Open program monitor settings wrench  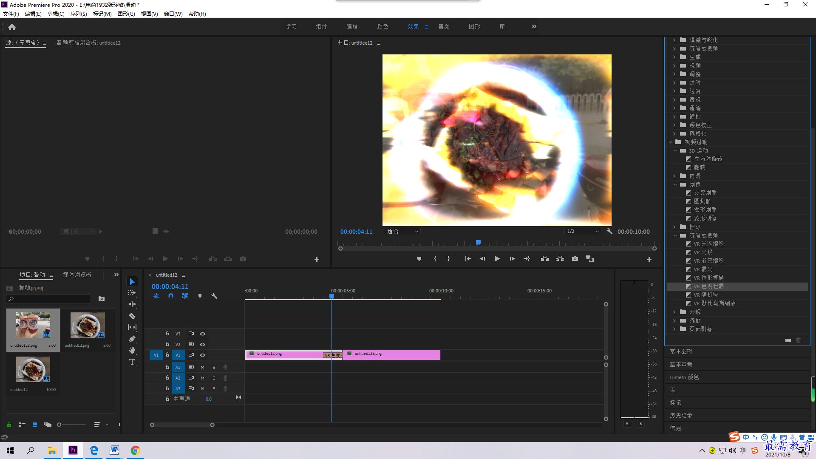point(609,231)
